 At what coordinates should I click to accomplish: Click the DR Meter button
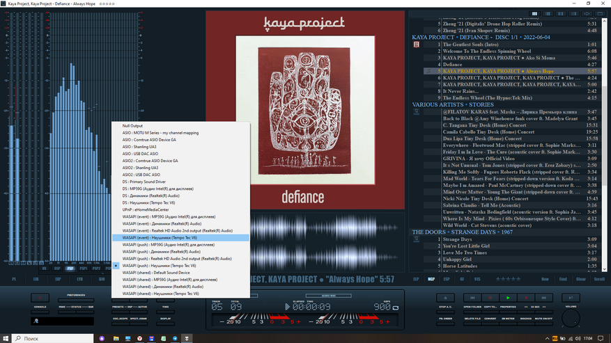point(508,324)
